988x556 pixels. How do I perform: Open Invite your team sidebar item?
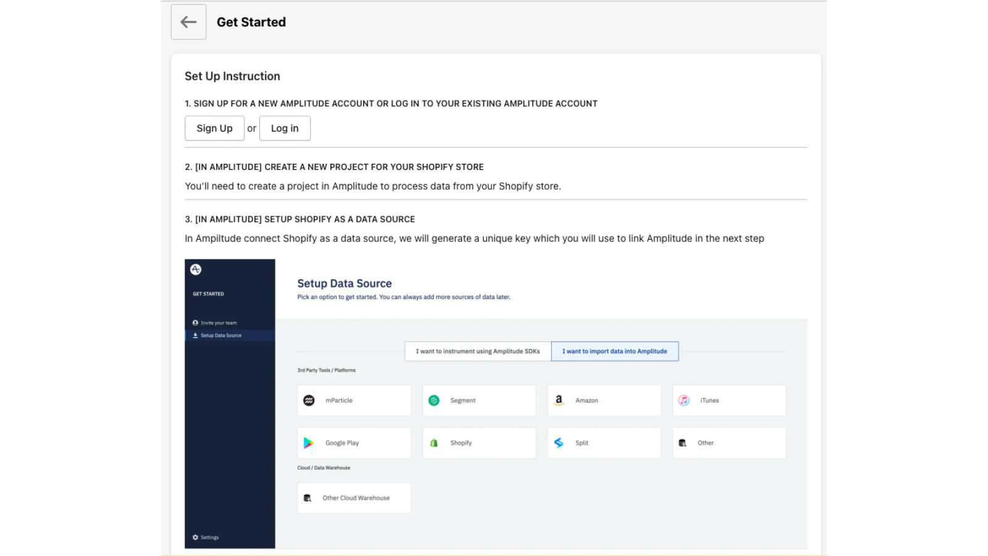tap(230, 323)
